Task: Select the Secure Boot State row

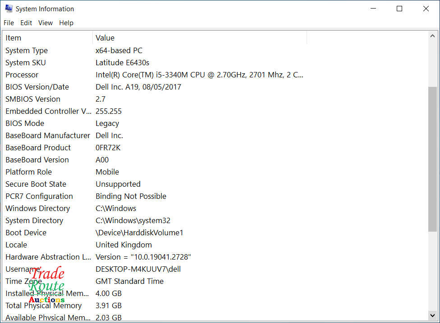Action: [x=36, y=184]
